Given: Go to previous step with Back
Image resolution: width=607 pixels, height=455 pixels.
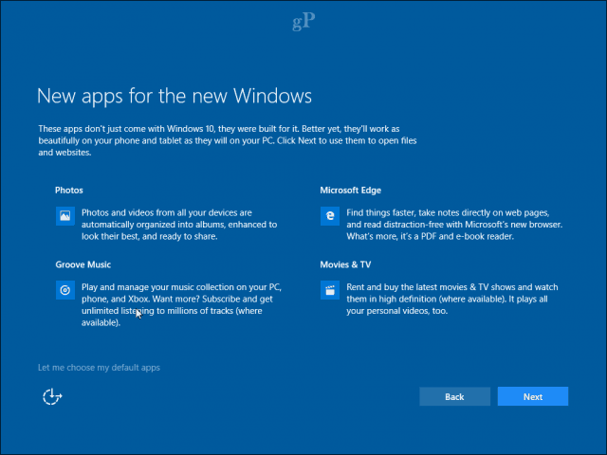Looking at the screenshot, I should (455, 396).
